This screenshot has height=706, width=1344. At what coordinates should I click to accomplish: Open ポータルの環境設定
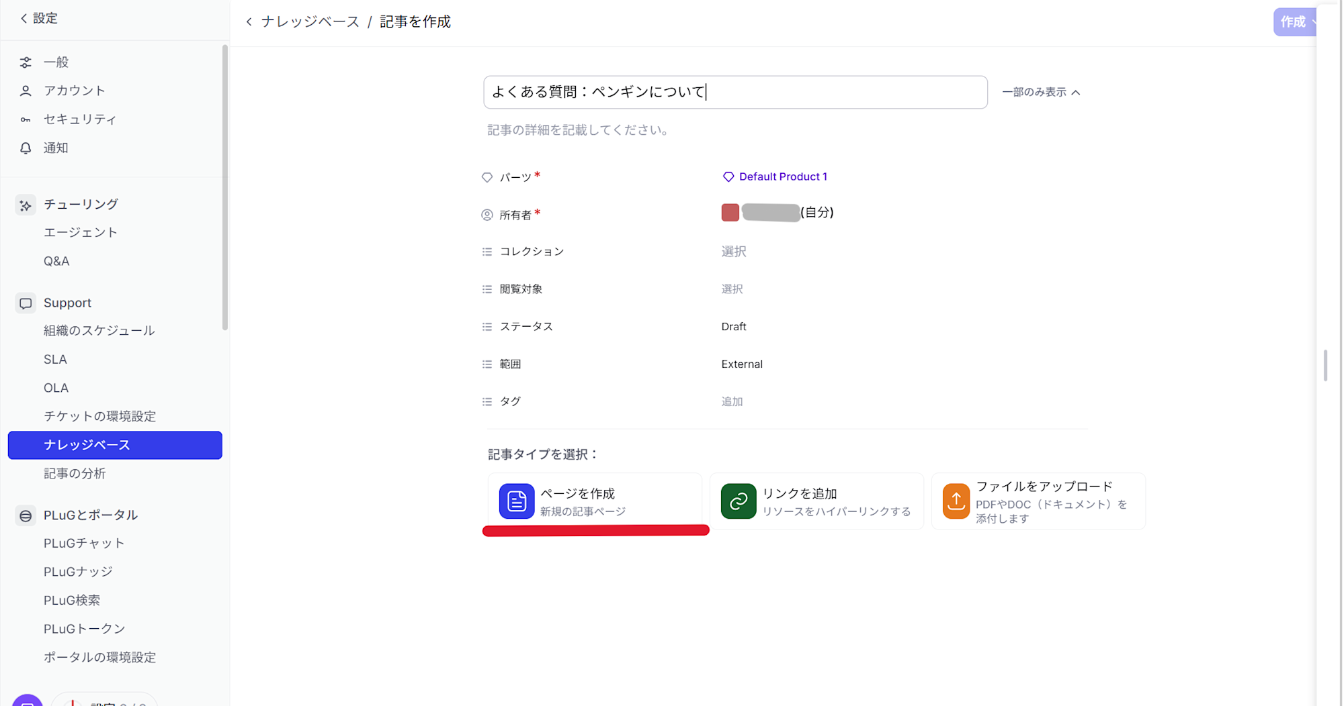pos(100,658)
